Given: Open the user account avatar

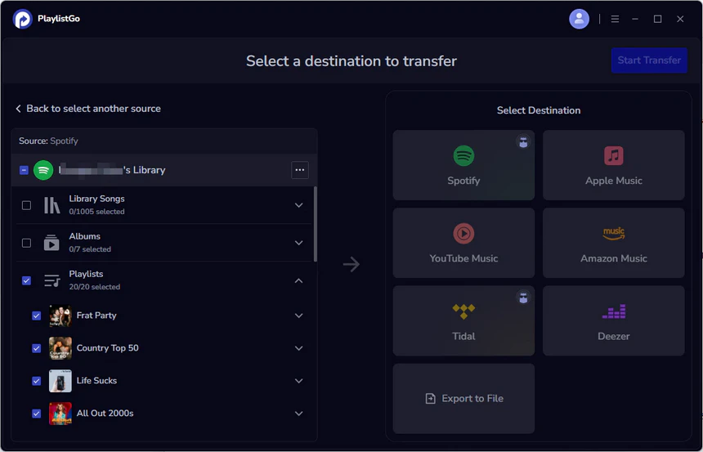Looking at the screenshot, I should click(579, 19).
